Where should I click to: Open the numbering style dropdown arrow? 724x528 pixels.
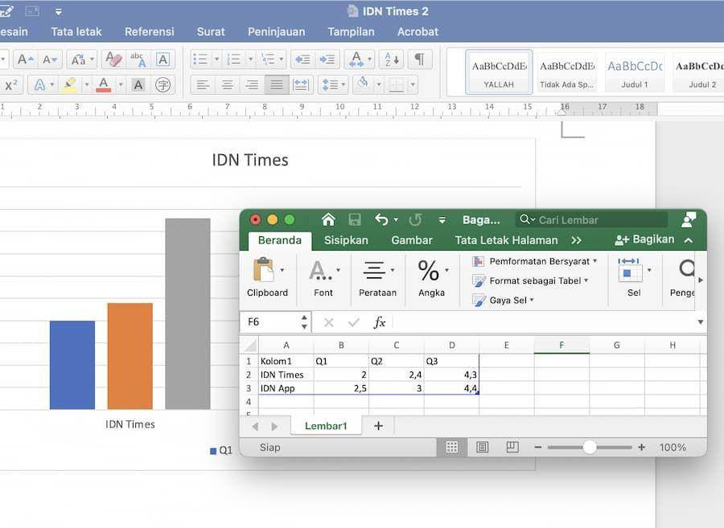[250, 59]
